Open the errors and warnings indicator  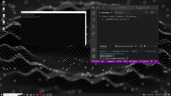[96, 61]
